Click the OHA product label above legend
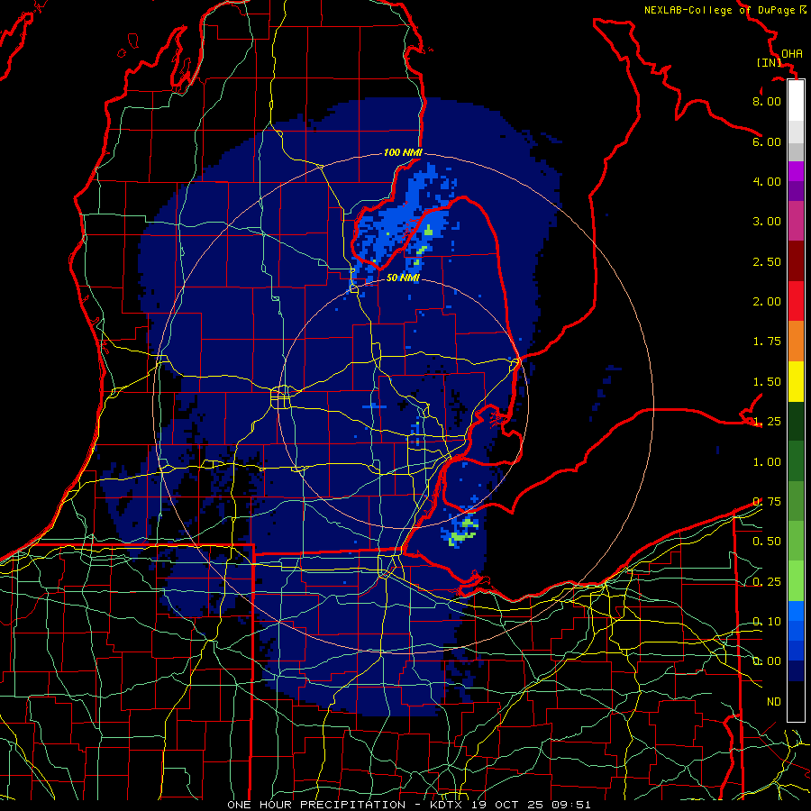Viewport: 811px width, 811px height. pyautogui.click(x=792, y=53)
